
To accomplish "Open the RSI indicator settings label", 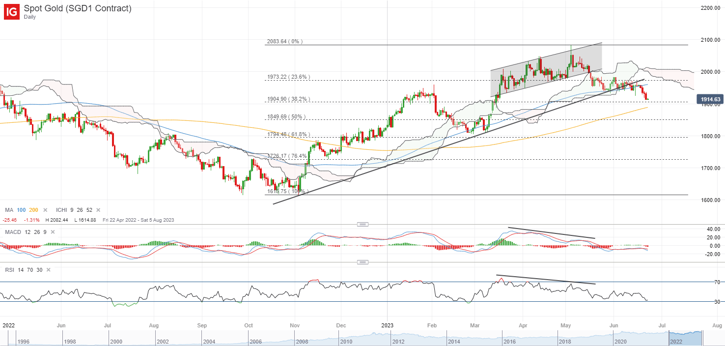I will click(9, 270).
